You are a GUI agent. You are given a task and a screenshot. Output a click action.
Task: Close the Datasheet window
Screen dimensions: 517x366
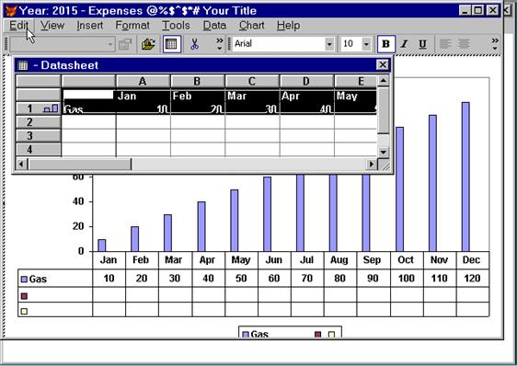383,64
